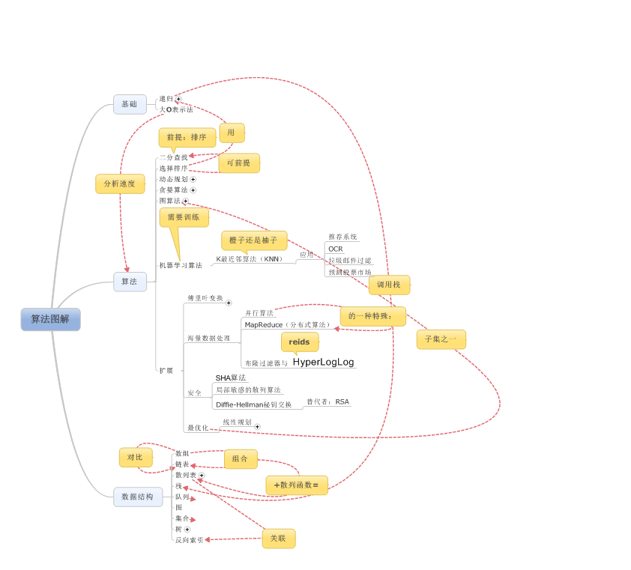Click the 橙子还是柚子 callout
Viewport: 631px width, 570px height.
click(x=253, y=240)
